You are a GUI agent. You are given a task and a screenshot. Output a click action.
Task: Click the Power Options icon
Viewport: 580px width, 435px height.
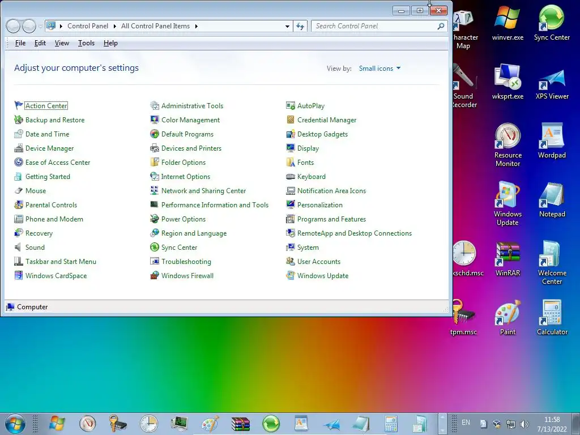pyautogui.click(x=155, y=219)
